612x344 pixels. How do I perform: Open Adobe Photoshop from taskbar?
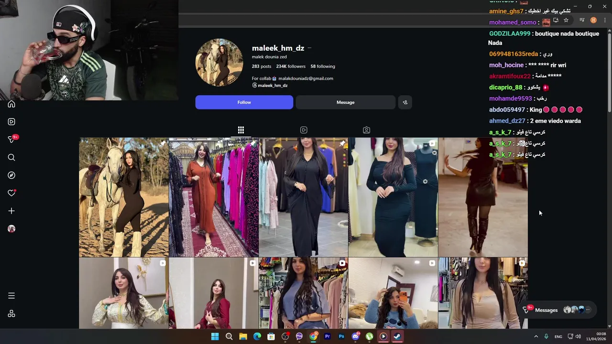341,336
